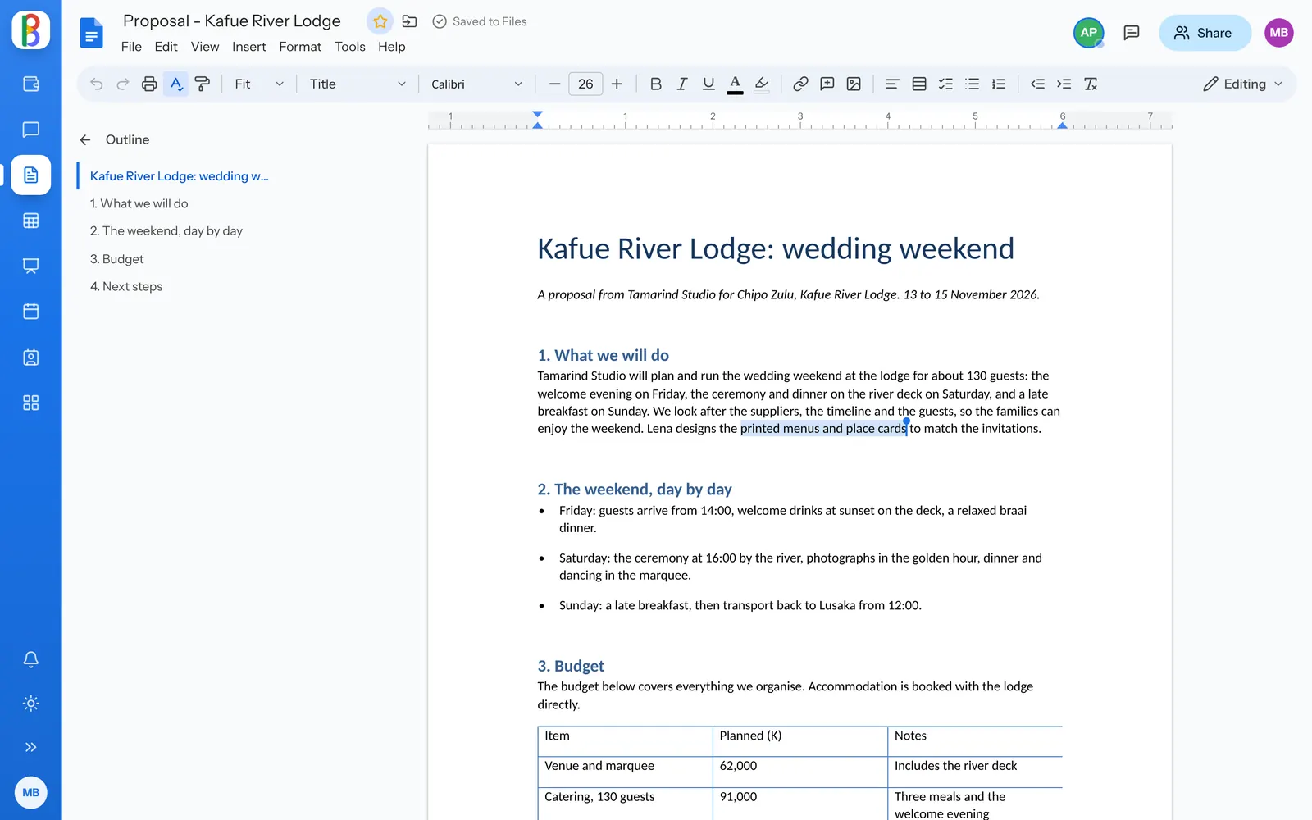
Task: Clear formatting from selection
Action: (1091, 84)
